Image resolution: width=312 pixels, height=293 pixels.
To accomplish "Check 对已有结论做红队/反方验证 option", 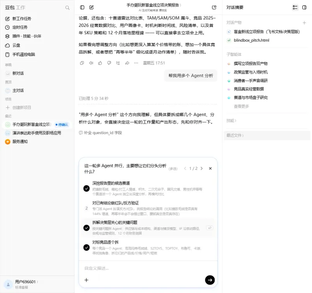I will pos(86,208).
